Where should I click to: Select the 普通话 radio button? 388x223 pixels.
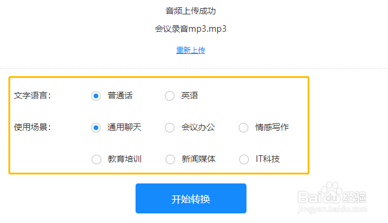[96, 96]
